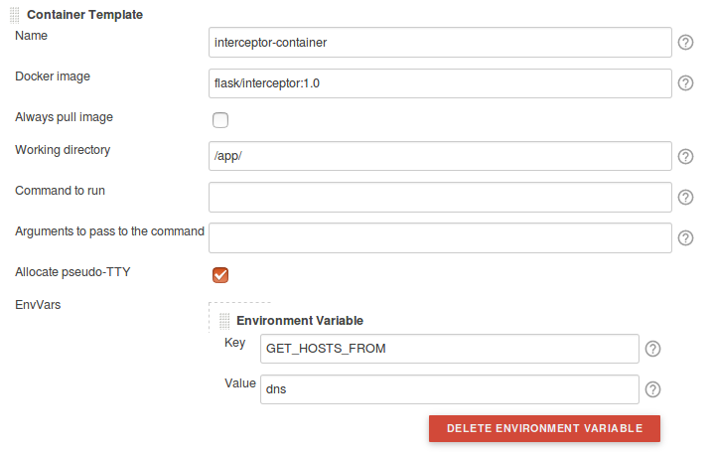Open help for Docker image field
This screenshot has width=714, height=452.
pos(685,83)
